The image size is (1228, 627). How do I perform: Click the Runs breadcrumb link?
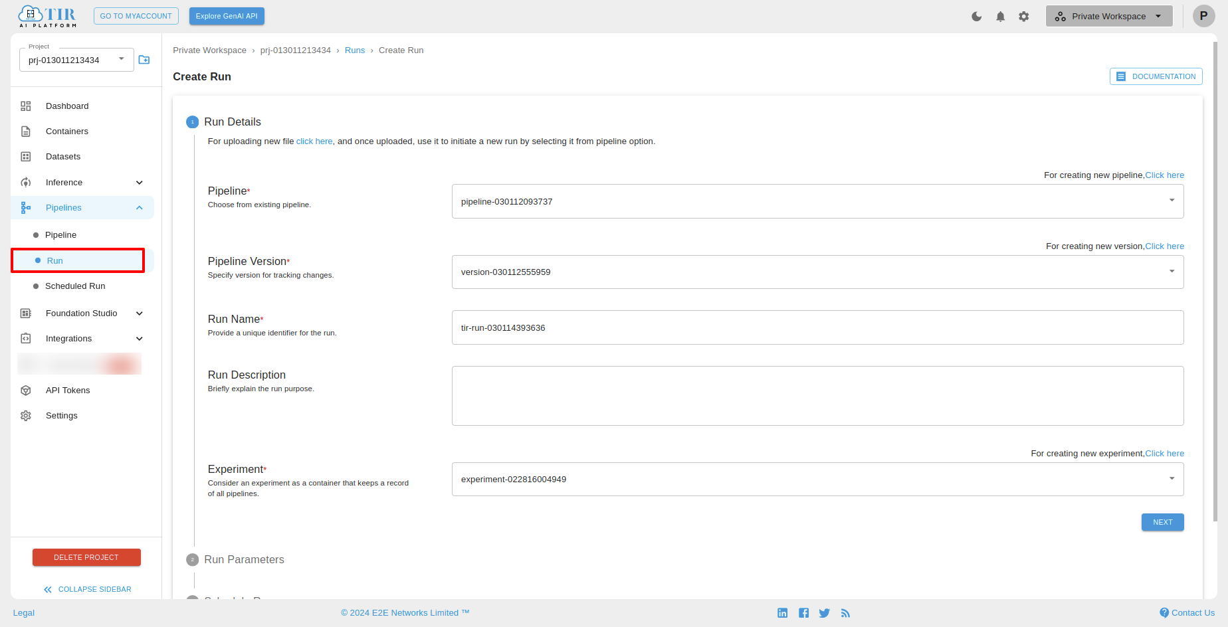355,50
